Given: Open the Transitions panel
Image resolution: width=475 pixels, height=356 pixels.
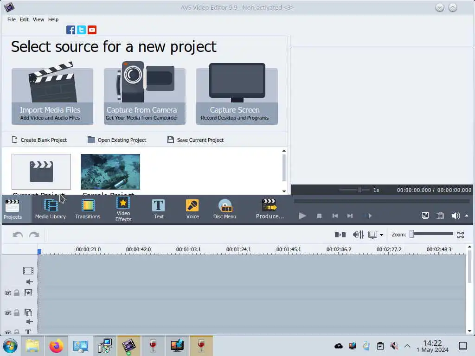Looking at the screenshot, I should [x=88, y=210].
